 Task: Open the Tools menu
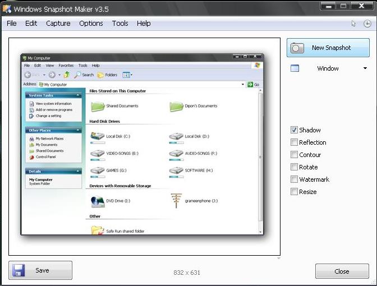point(120,24)
